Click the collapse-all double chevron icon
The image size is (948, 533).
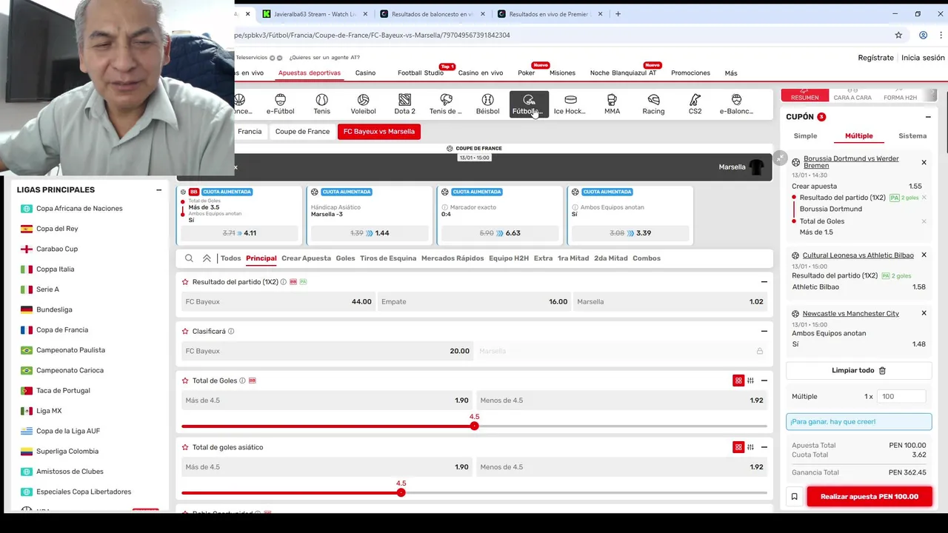tap(207, 258)
